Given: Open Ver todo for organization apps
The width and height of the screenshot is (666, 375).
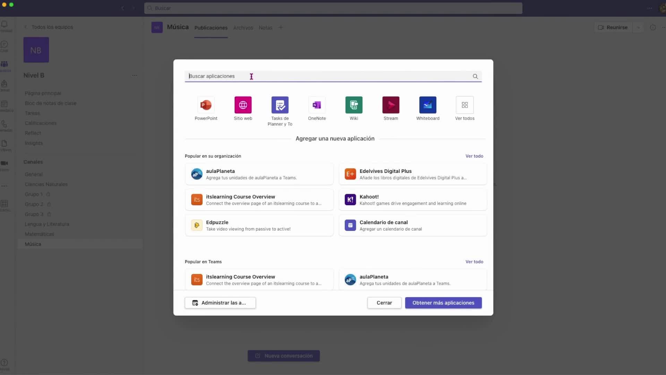Looking at the screenshot, I should click(474, 156).
